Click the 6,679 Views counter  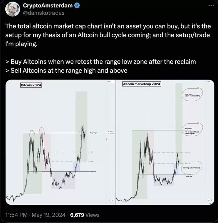pos(85,215)
